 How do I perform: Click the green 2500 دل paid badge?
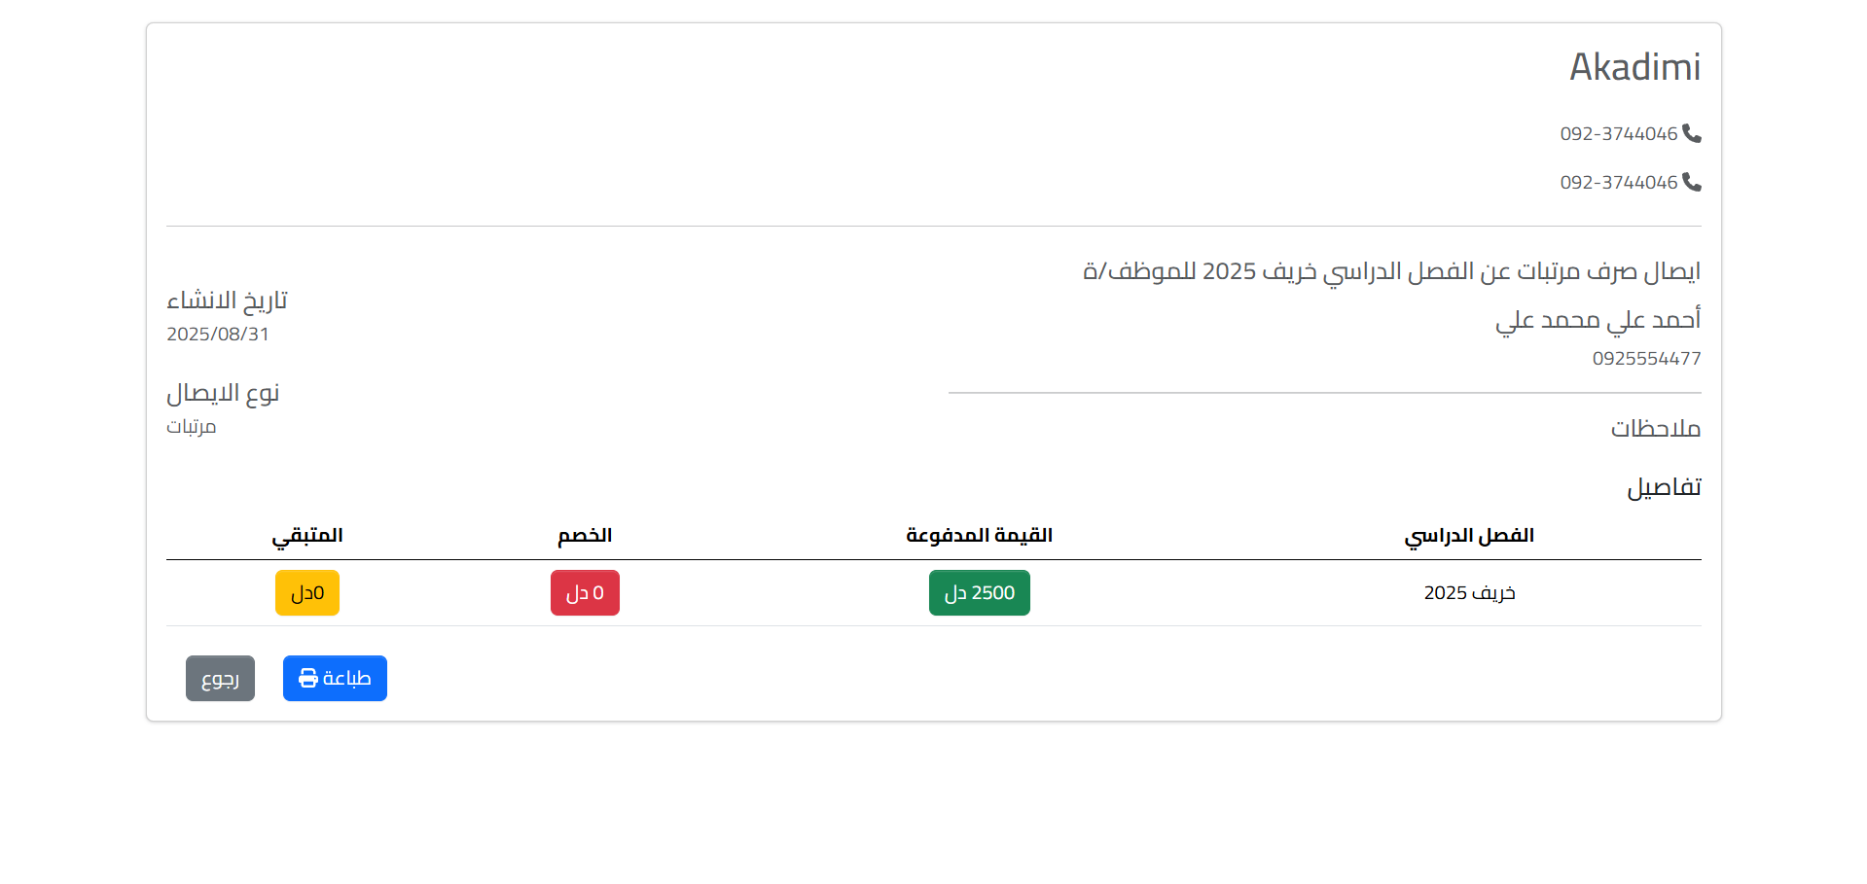[979, 592]
